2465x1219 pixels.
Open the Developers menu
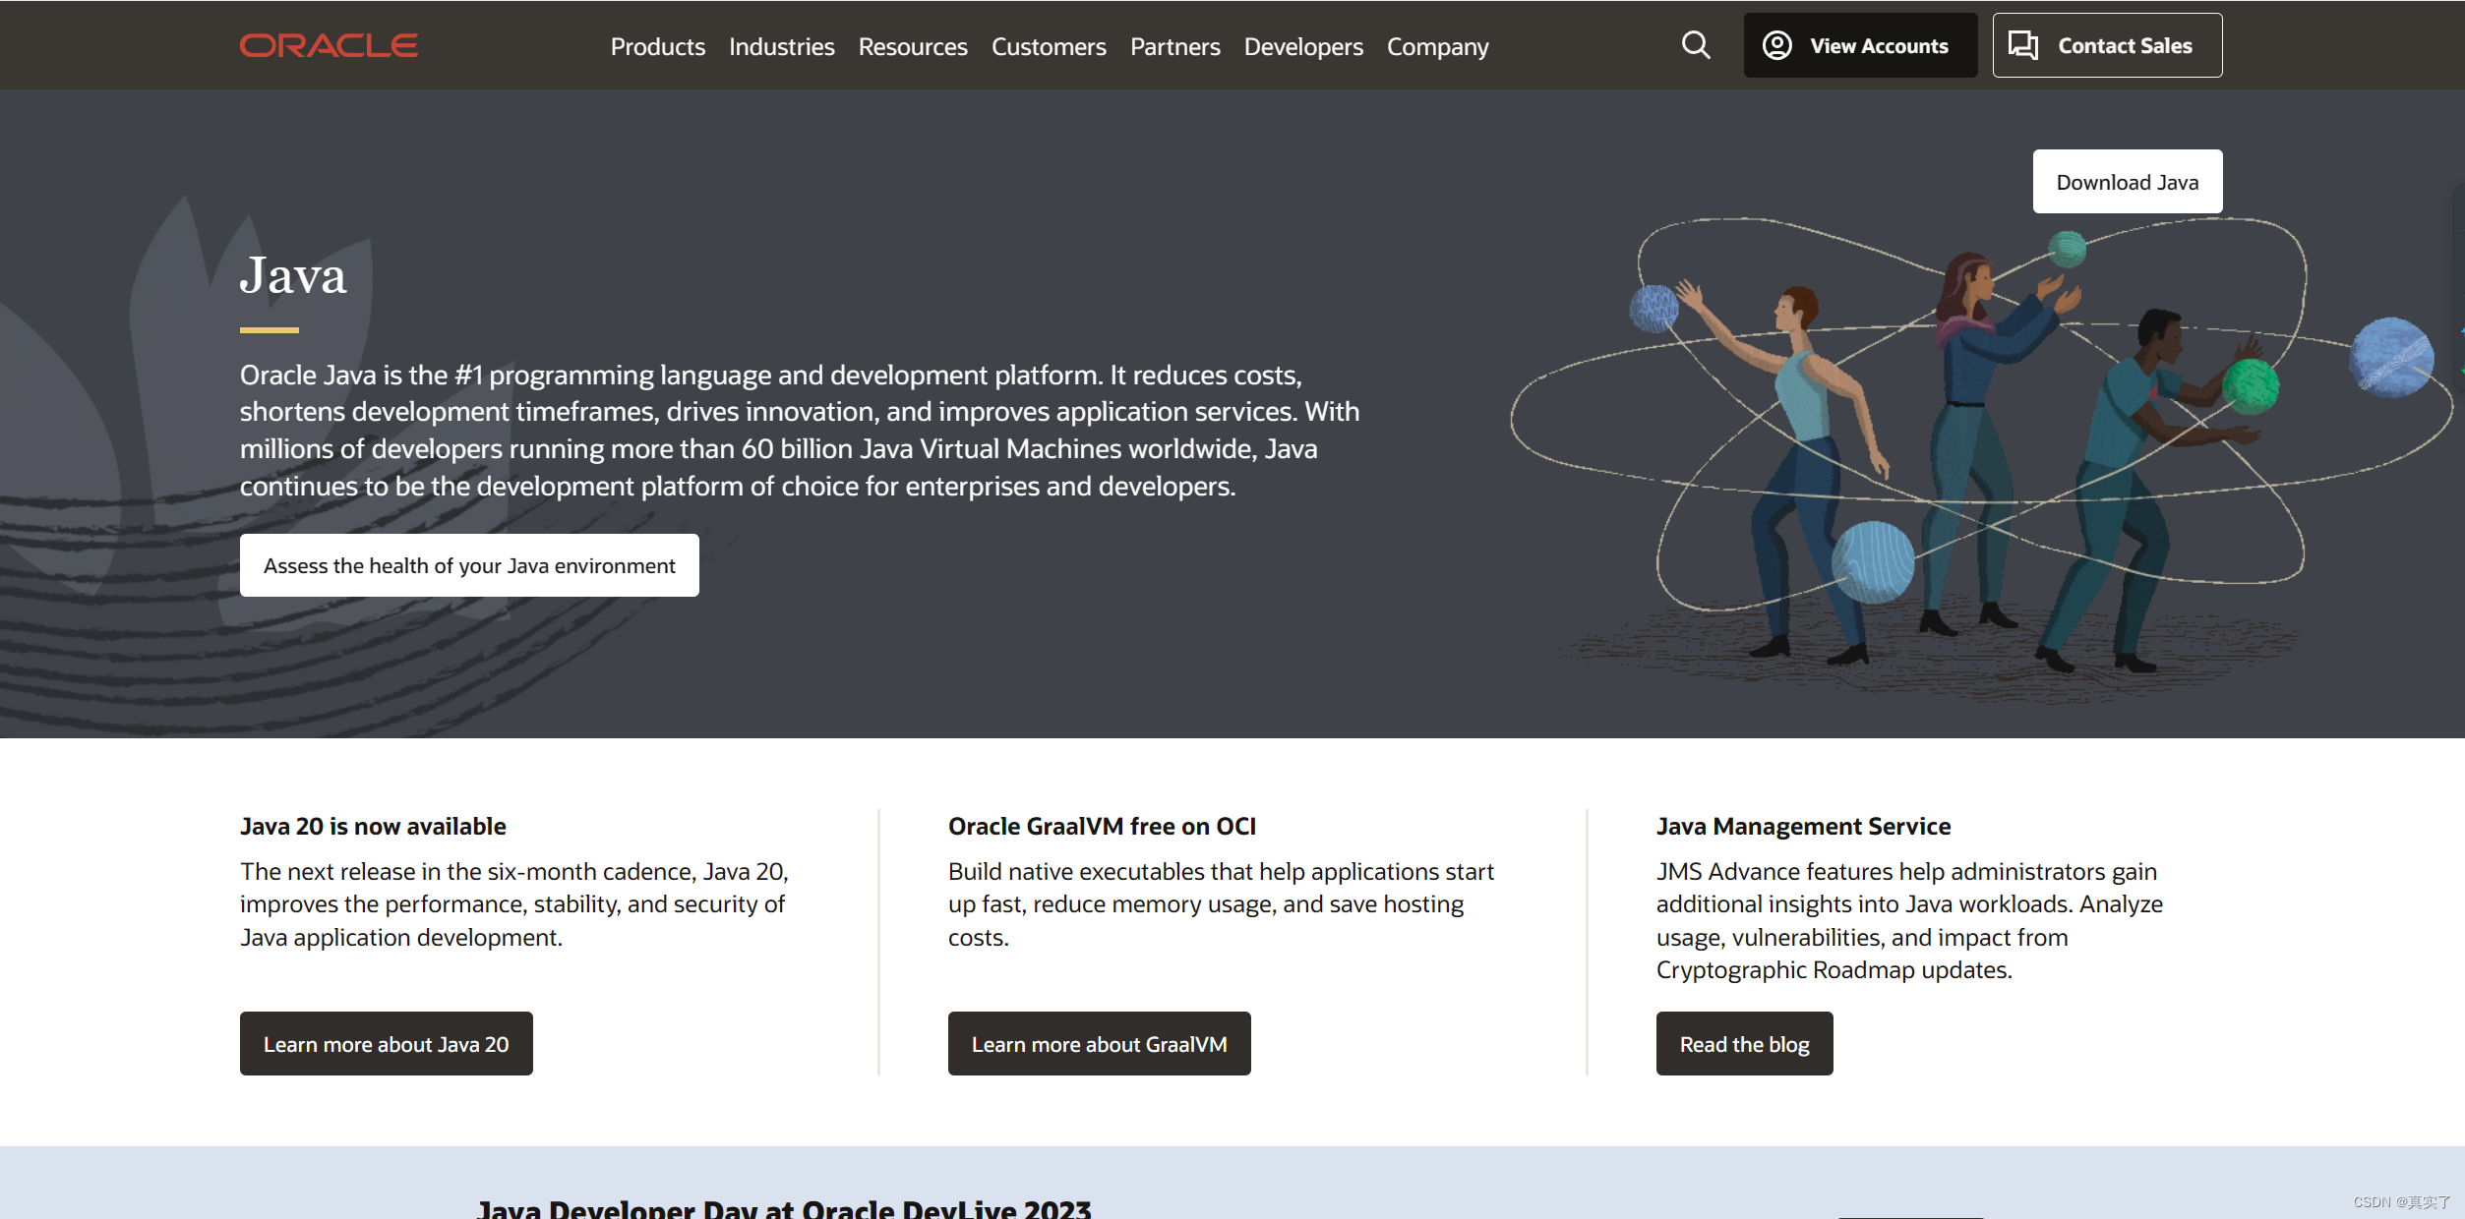[x=1302, y=46]
